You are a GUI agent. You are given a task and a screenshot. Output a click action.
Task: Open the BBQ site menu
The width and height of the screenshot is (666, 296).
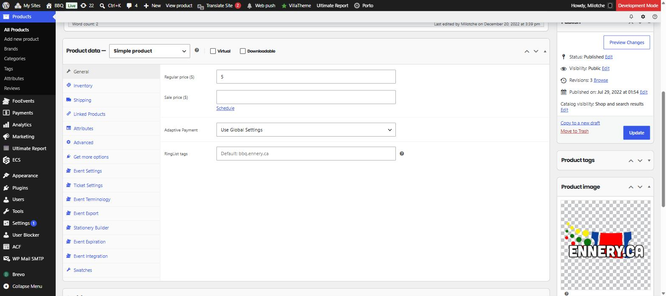pos(55,6)
